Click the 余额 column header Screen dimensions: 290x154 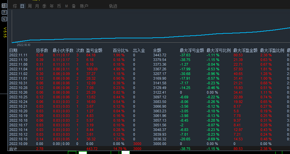(157, 50)
